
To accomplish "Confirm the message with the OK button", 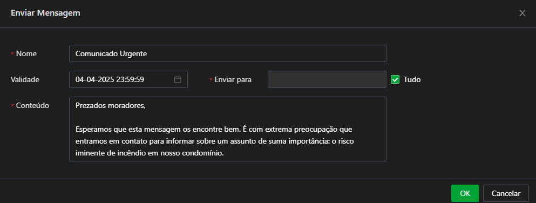I will 465,193.
